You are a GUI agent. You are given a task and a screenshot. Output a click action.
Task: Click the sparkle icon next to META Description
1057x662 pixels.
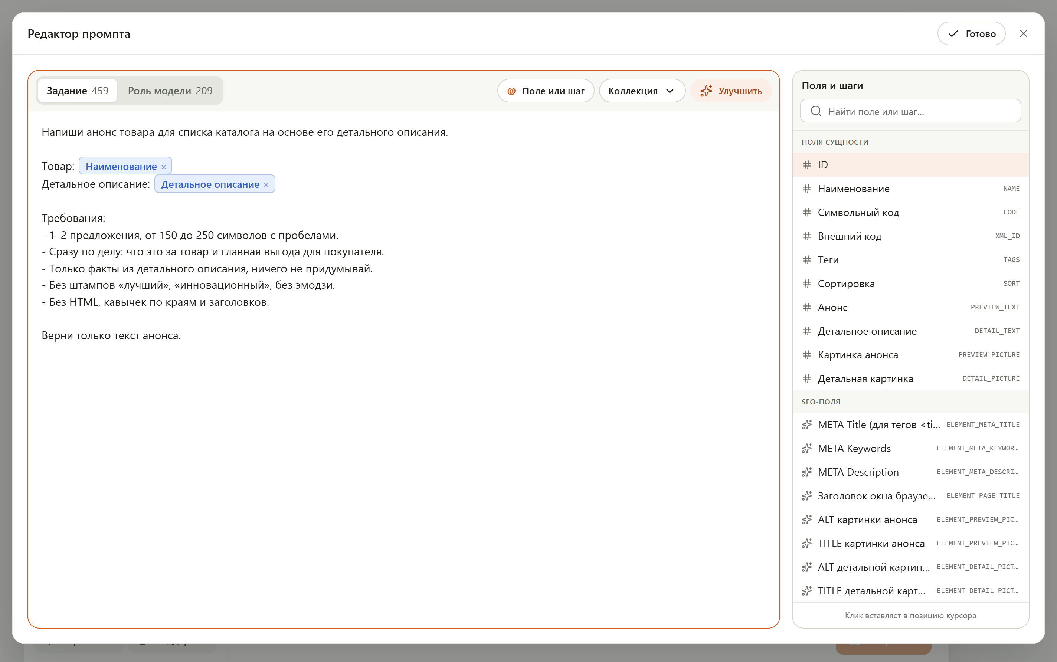click(806, 472)
